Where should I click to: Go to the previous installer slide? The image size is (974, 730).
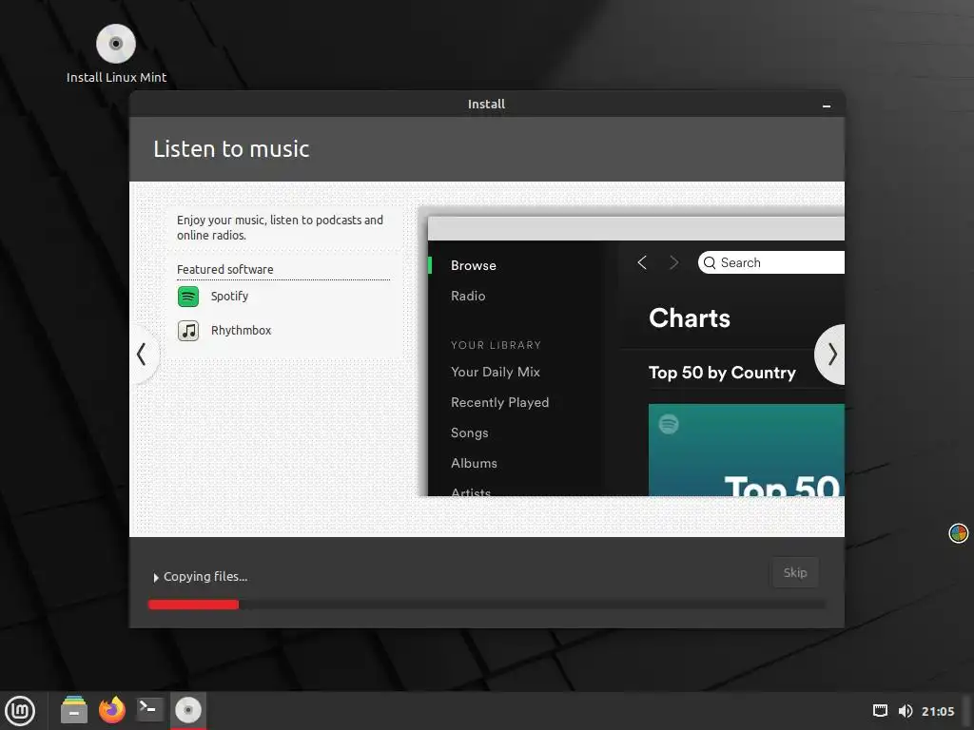tap(143, 355)
